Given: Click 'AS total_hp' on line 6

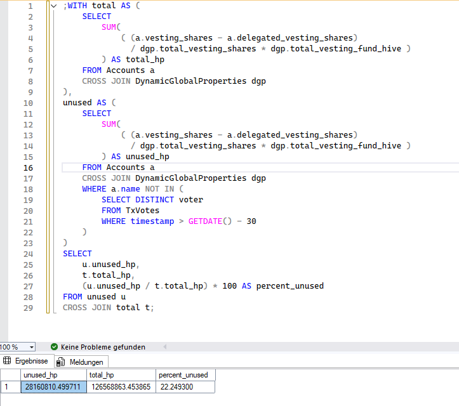Looking at the screenshot, I should 138,60.
